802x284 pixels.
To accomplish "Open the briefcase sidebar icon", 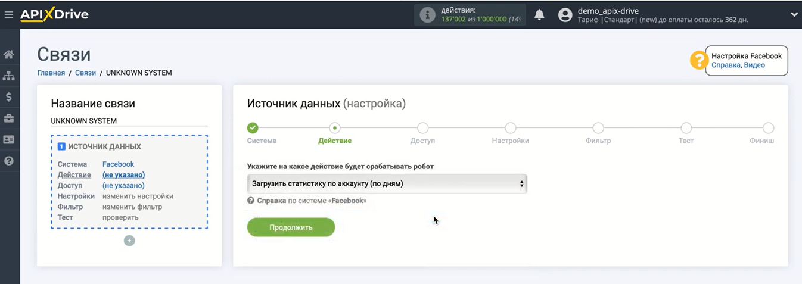I will click(x=9, y=118).
